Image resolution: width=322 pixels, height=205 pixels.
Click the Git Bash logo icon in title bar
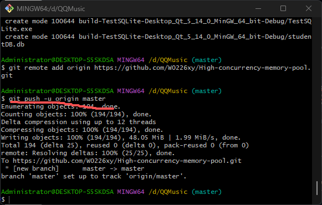[x=9, y=9]
